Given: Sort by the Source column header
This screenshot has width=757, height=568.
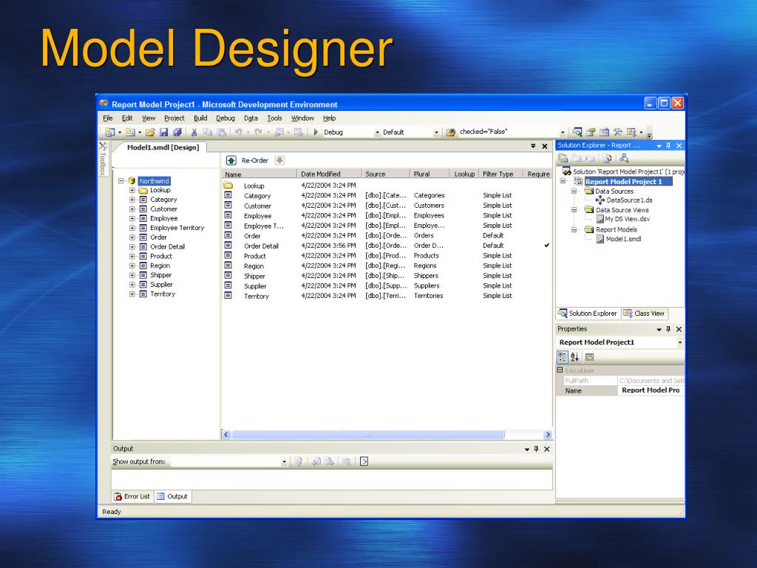Looking at the screenshot, I should (x=386, y=174).
